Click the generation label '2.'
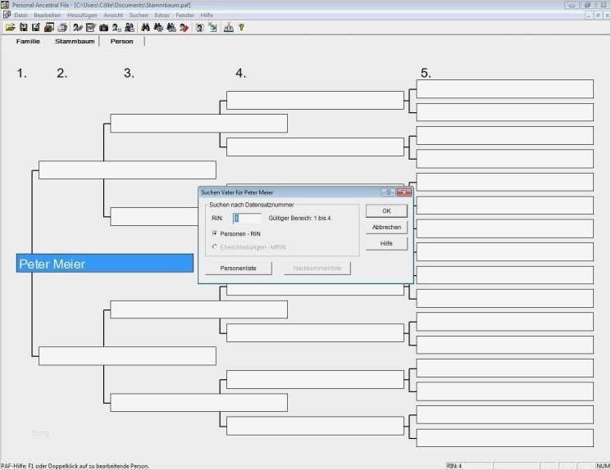The height and width of the screenshot is (470, 611). tap(62, 73)
